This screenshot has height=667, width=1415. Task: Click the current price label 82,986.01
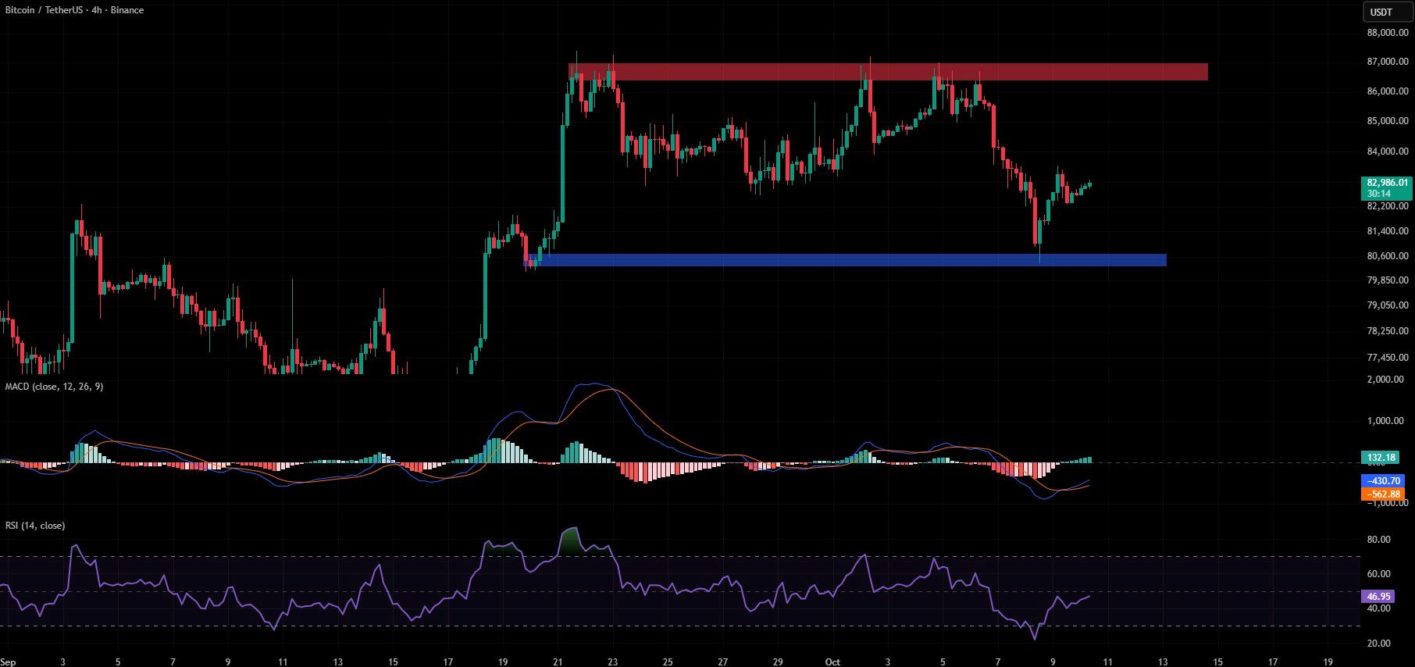click(x=1388, y=188)
